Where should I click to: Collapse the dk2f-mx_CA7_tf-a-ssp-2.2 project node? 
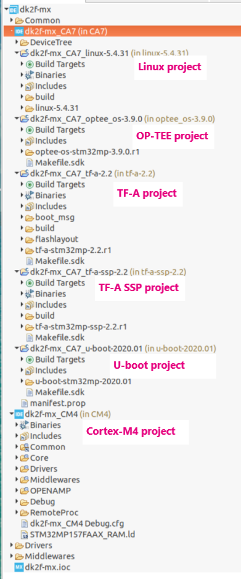coord(17,272)
